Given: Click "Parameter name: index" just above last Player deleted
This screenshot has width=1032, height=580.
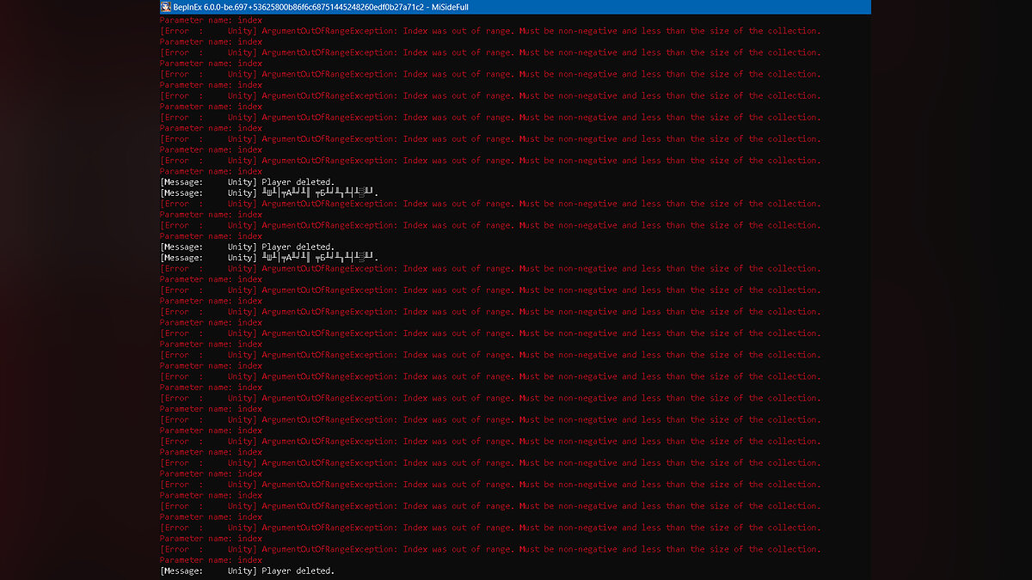Looking at the screenshot, I should coord(212,560).
